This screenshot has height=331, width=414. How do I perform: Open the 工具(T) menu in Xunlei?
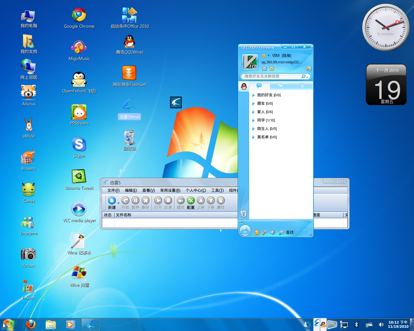pyautogui.click(x=217, y=190)
